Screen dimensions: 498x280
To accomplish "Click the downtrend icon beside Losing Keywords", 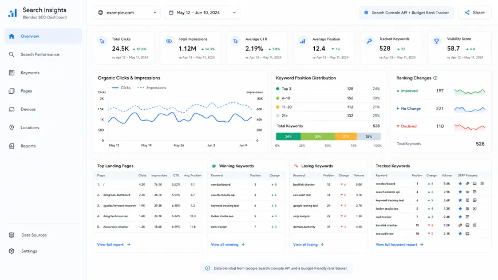I will (x=296, y=166).
